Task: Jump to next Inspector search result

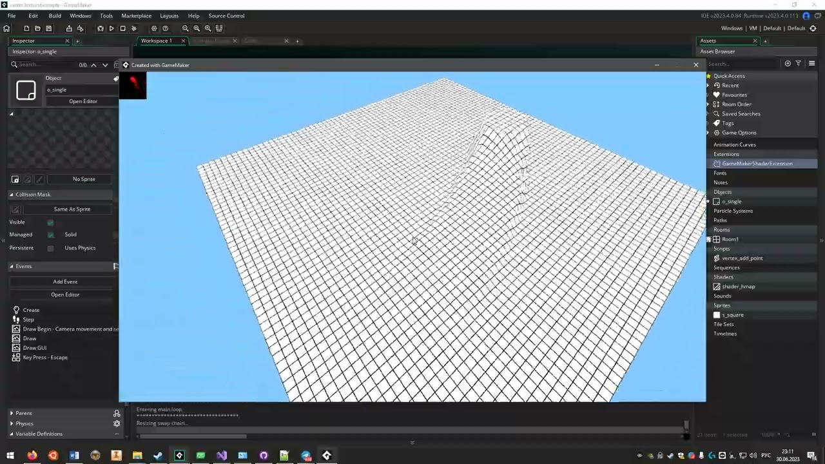Action: tap(105, 64)
